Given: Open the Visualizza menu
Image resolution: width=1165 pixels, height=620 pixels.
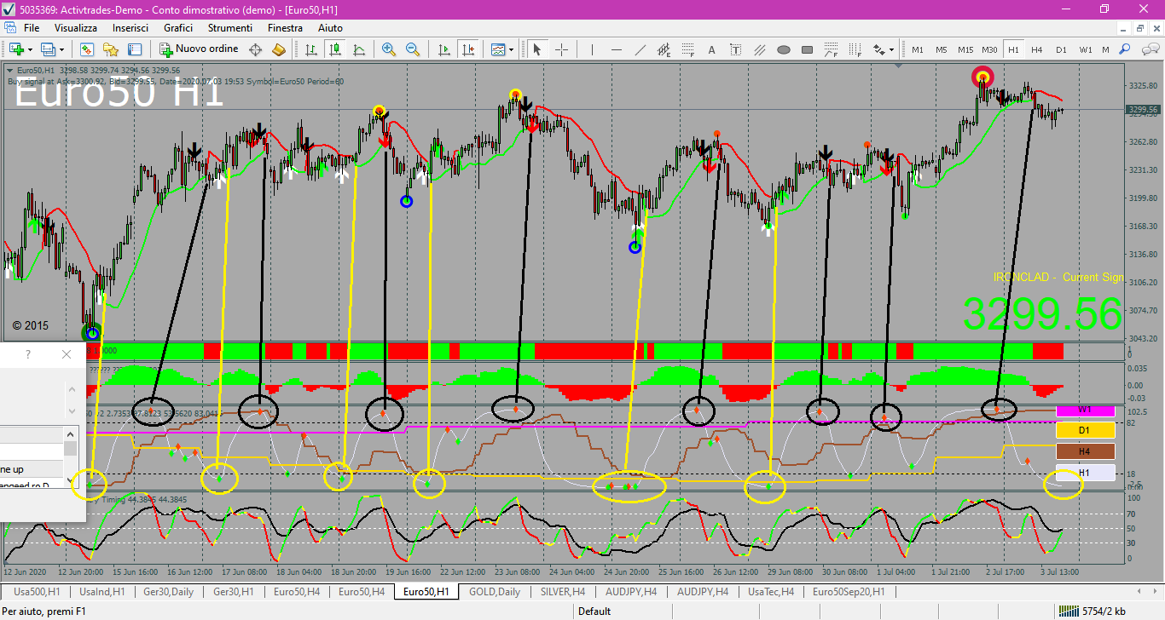Looking at the screenshot, I should (76, 28).
